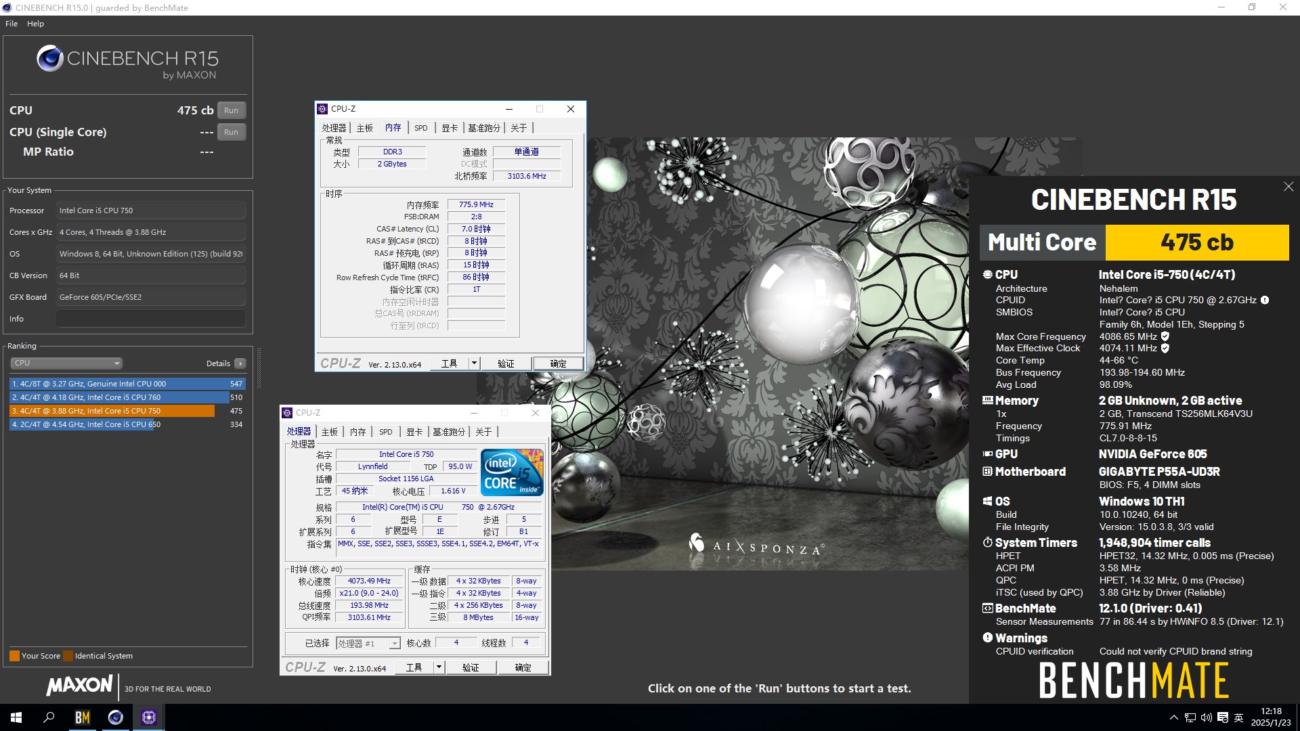Click 工具 button in upper CPU-Z window
The image size is (1300, 731).
point(450,363)
